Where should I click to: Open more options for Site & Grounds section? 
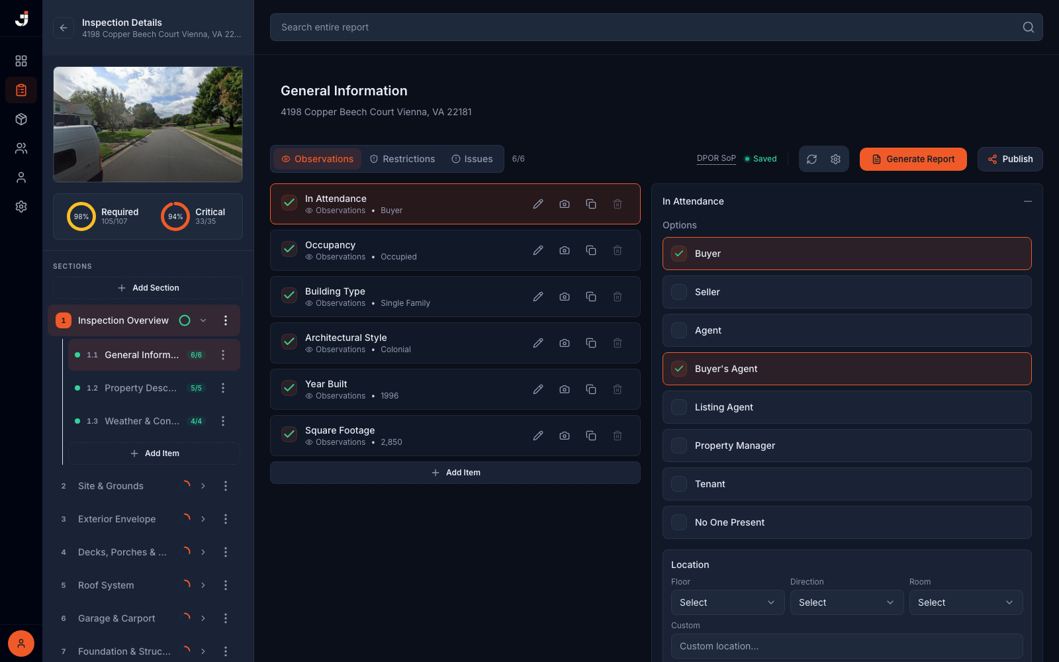click(x=226, y=486)
